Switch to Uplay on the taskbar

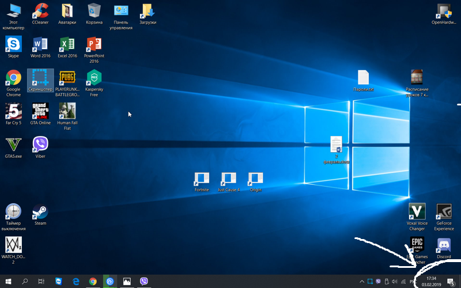coord(110,282)
